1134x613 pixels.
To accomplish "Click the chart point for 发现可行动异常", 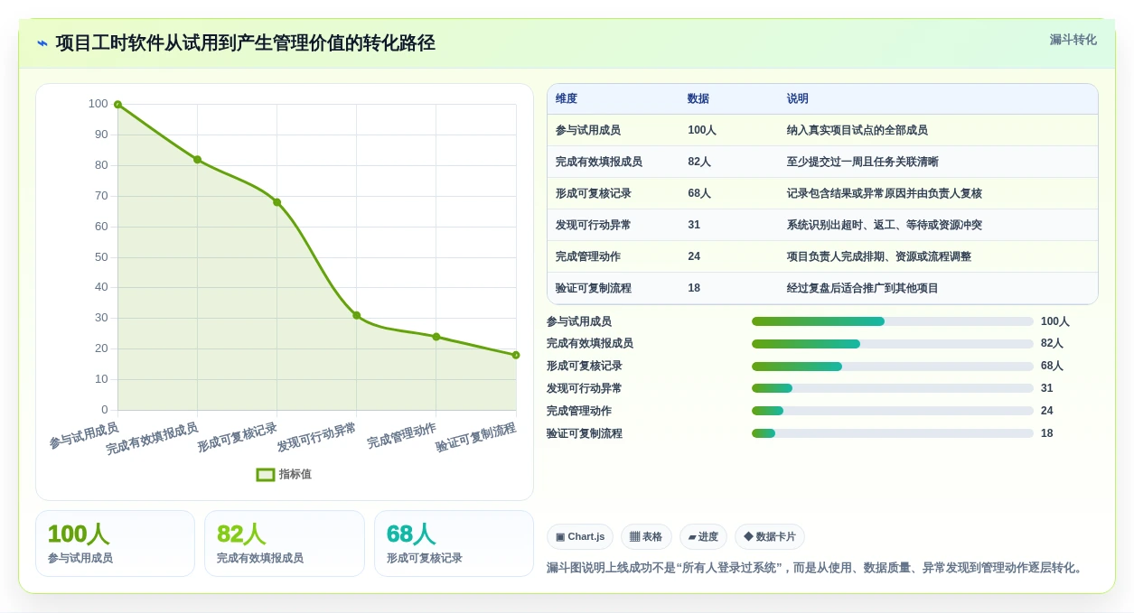I will pyautogui.click(x=356, y=315).
